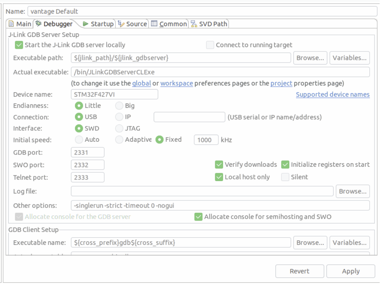Screen dimensions: 380x284
Task: Click the bug icon on the Debugger tab
Action: [38, 23]
